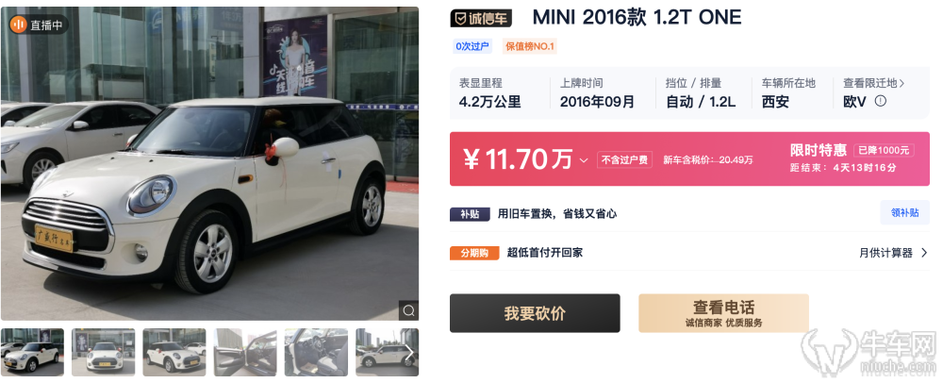Click the 保值榜NO.1 badge

pyautogui.click(x=530, y=46)
